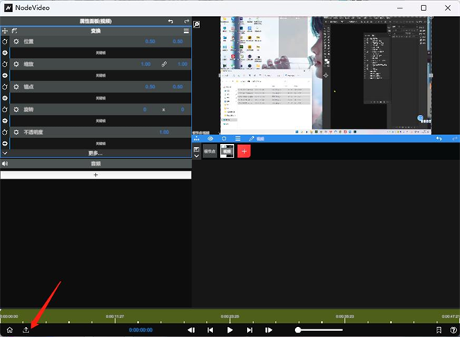Click the pencil edit icon in layer toolbar
Viewport: 460px width, 337px height.
coord(251,139)
